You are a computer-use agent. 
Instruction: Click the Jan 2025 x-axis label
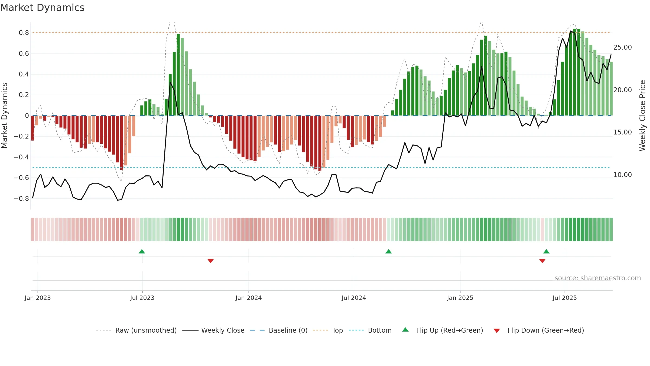[x=460, y=298]
